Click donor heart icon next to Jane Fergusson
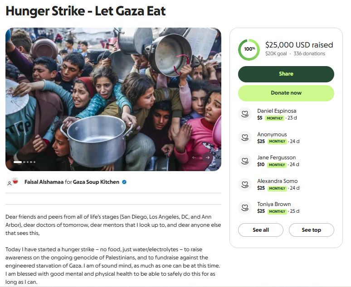 click(245, 161)
